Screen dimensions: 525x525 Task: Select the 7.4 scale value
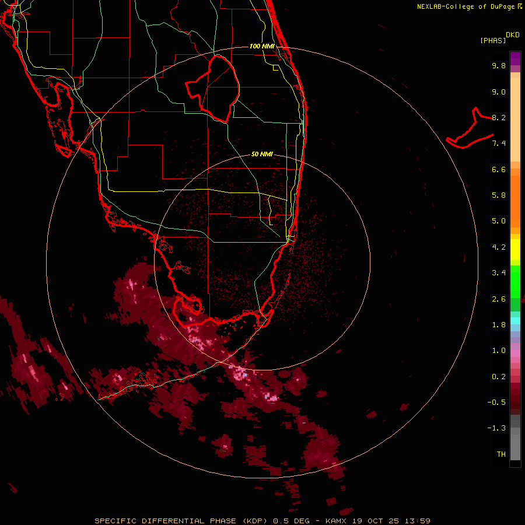coord(499,143)
